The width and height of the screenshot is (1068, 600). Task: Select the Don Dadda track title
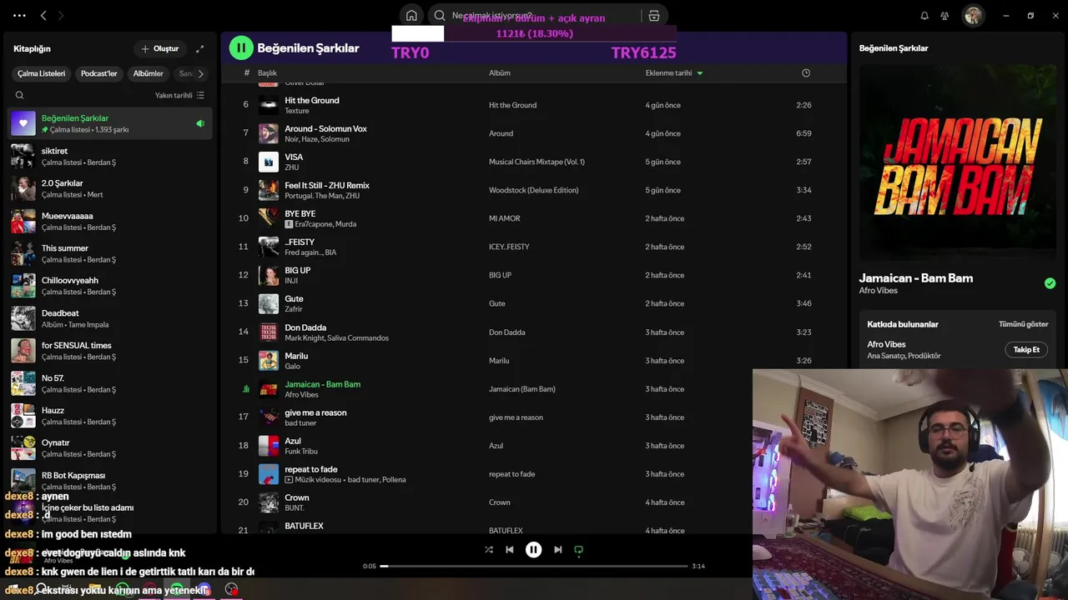[305, 327]
